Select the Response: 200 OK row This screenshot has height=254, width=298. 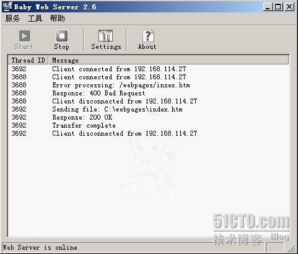click(x=148, y=117)
